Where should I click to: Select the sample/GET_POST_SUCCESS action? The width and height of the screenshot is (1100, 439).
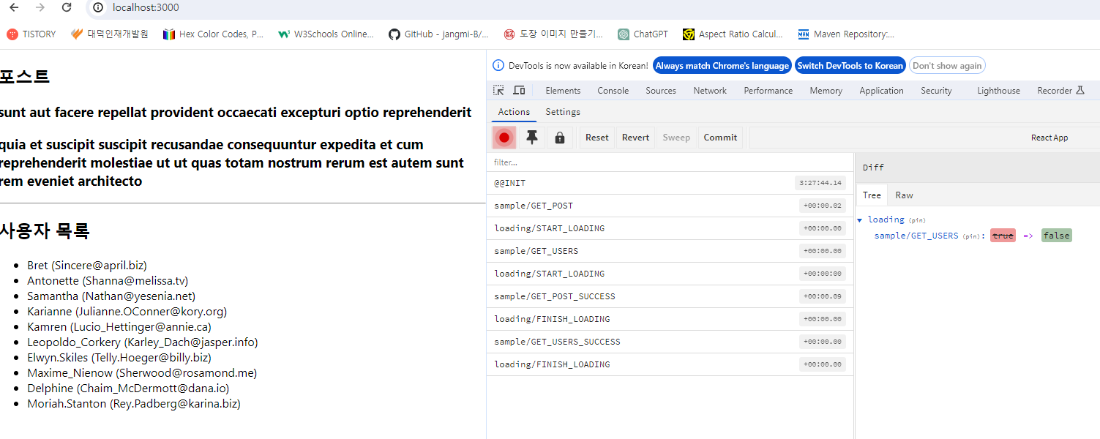[x=670, y=296]
